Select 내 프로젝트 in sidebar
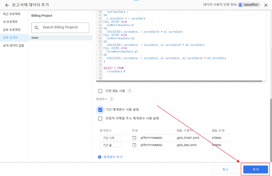Image resolution: width=272 pixels, height=176 pixels. [10, 22]
